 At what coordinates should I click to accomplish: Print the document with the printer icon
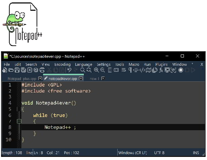pyautogui.click(x=42, y=70)
